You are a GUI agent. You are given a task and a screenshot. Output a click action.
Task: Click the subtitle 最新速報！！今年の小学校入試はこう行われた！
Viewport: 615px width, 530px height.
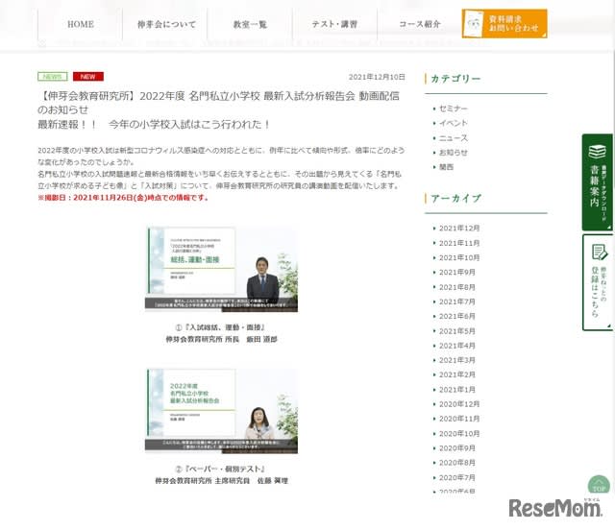pyautogui.click(x=154, y=124)
